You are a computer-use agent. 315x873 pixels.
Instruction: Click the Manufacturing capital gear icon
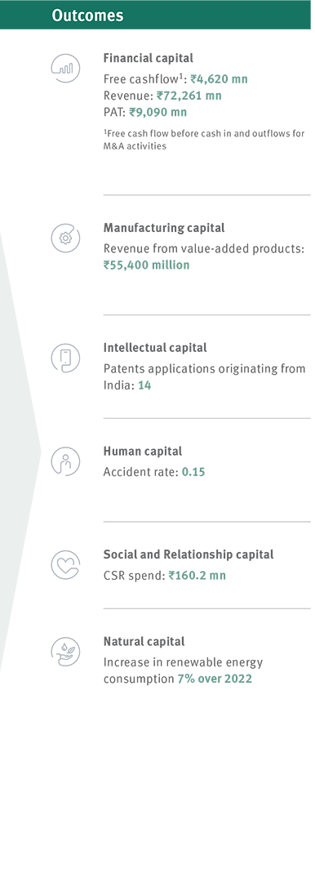[x=65, y=238]
